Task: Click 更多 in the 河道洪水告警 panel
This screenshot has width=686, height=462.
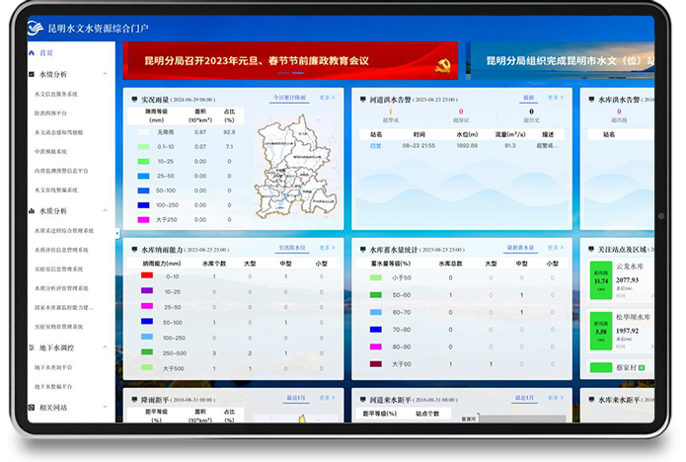Action: pyautogui.click(x=556, y=99)
